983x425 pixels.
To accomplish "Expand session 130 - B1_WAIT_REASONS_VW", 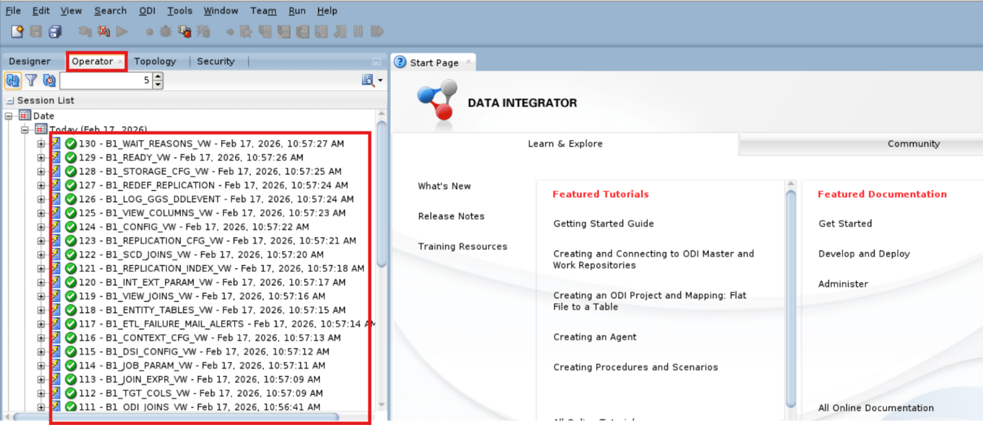I will pyautogui.click(x=41, y=144).
